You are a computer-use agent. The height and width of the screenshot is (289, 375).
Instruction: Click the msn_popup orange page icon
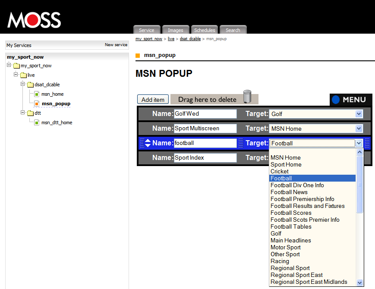click(37, 104)
